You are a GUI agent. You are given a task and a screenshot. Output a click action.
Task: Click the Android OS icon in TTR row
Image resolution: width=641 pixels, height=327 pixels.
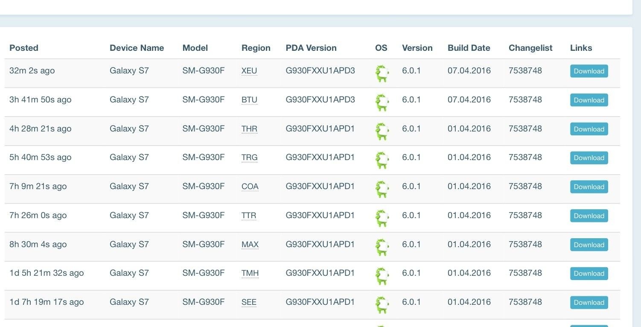(x=382, y=219)
